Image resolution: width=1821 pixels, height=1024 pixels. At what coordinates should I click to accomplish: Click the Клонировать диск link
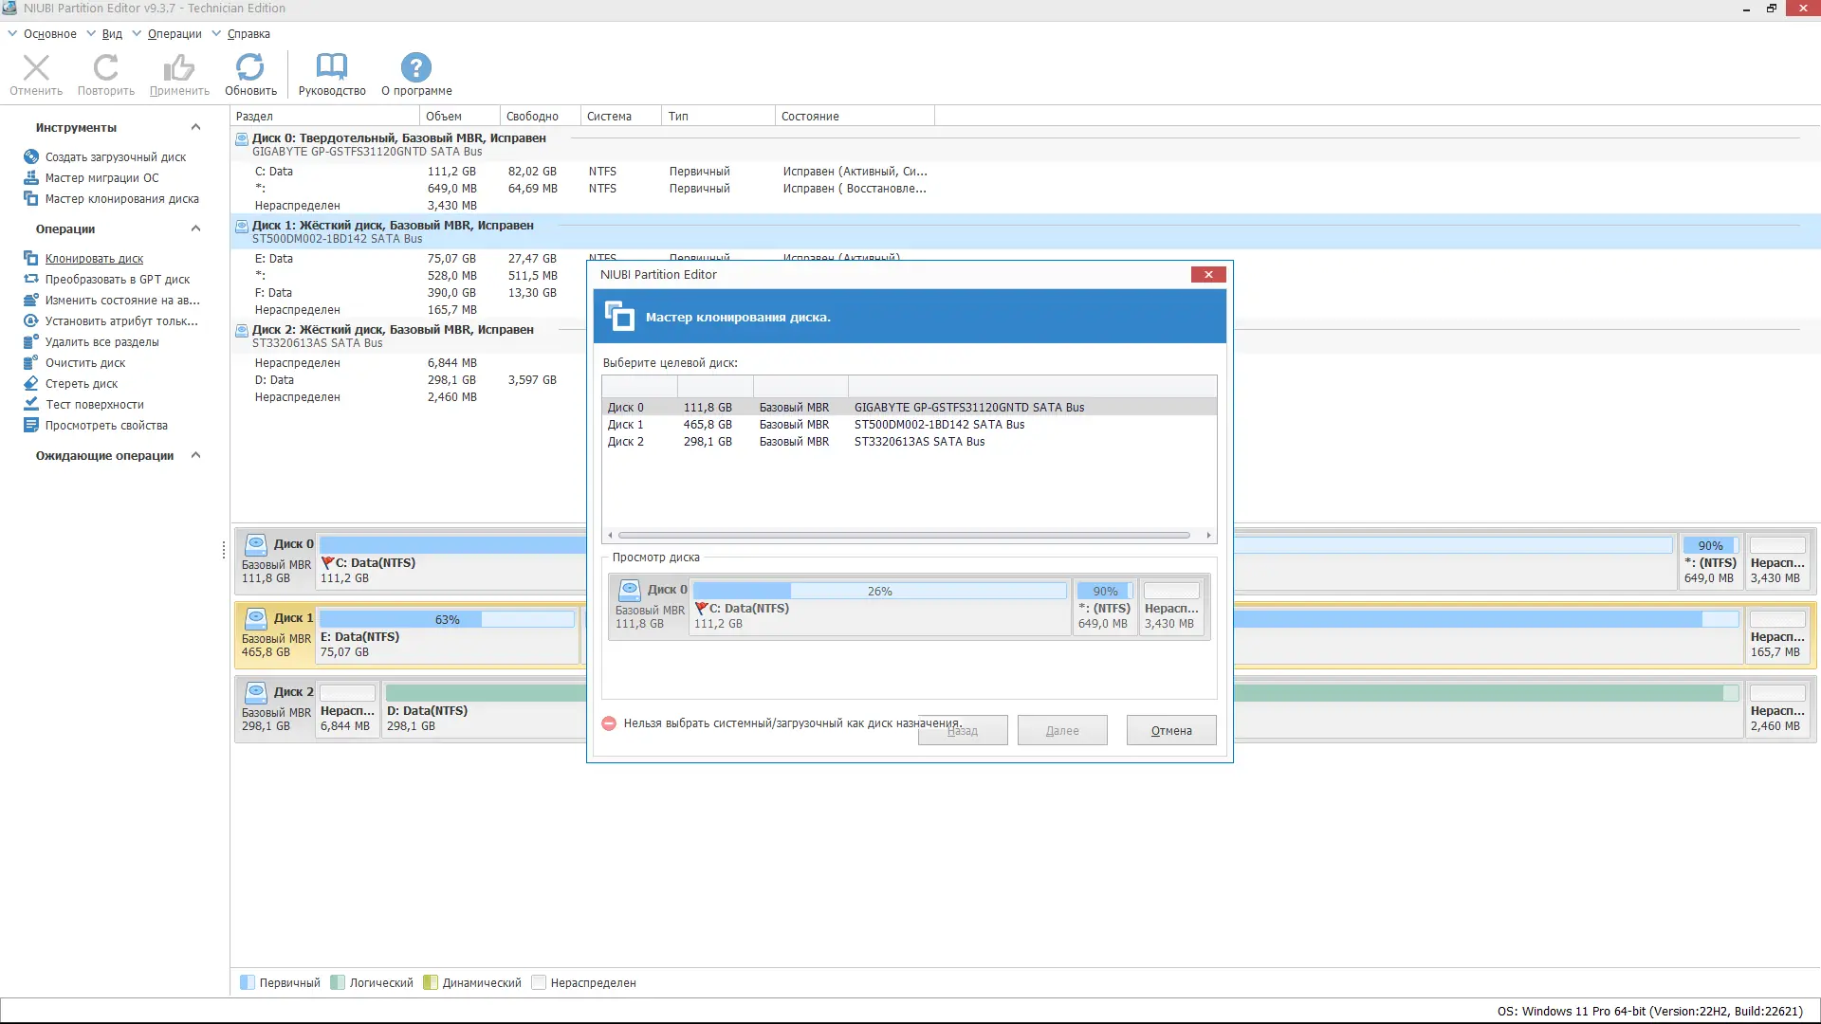(x=94, y=259)
